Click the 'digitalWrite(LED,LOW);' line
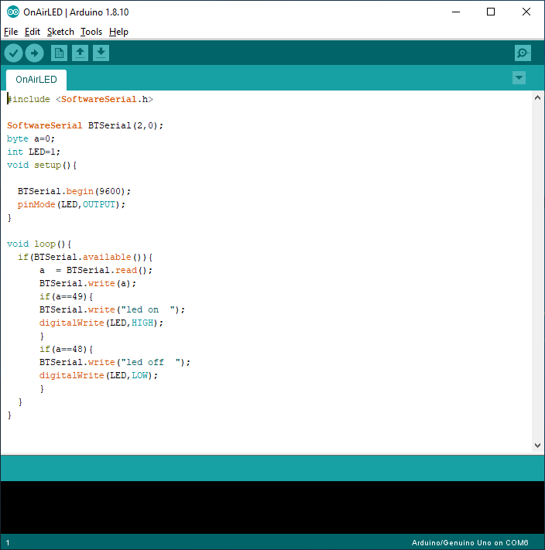Image resolution: width=545 pixels, height=550 pixels. (x=98, y=376)
